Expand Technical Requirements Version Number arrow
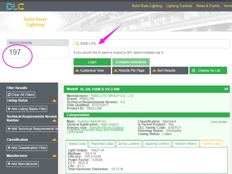The width and height of the screenshot is (232, 174). [x=55, y=120]
